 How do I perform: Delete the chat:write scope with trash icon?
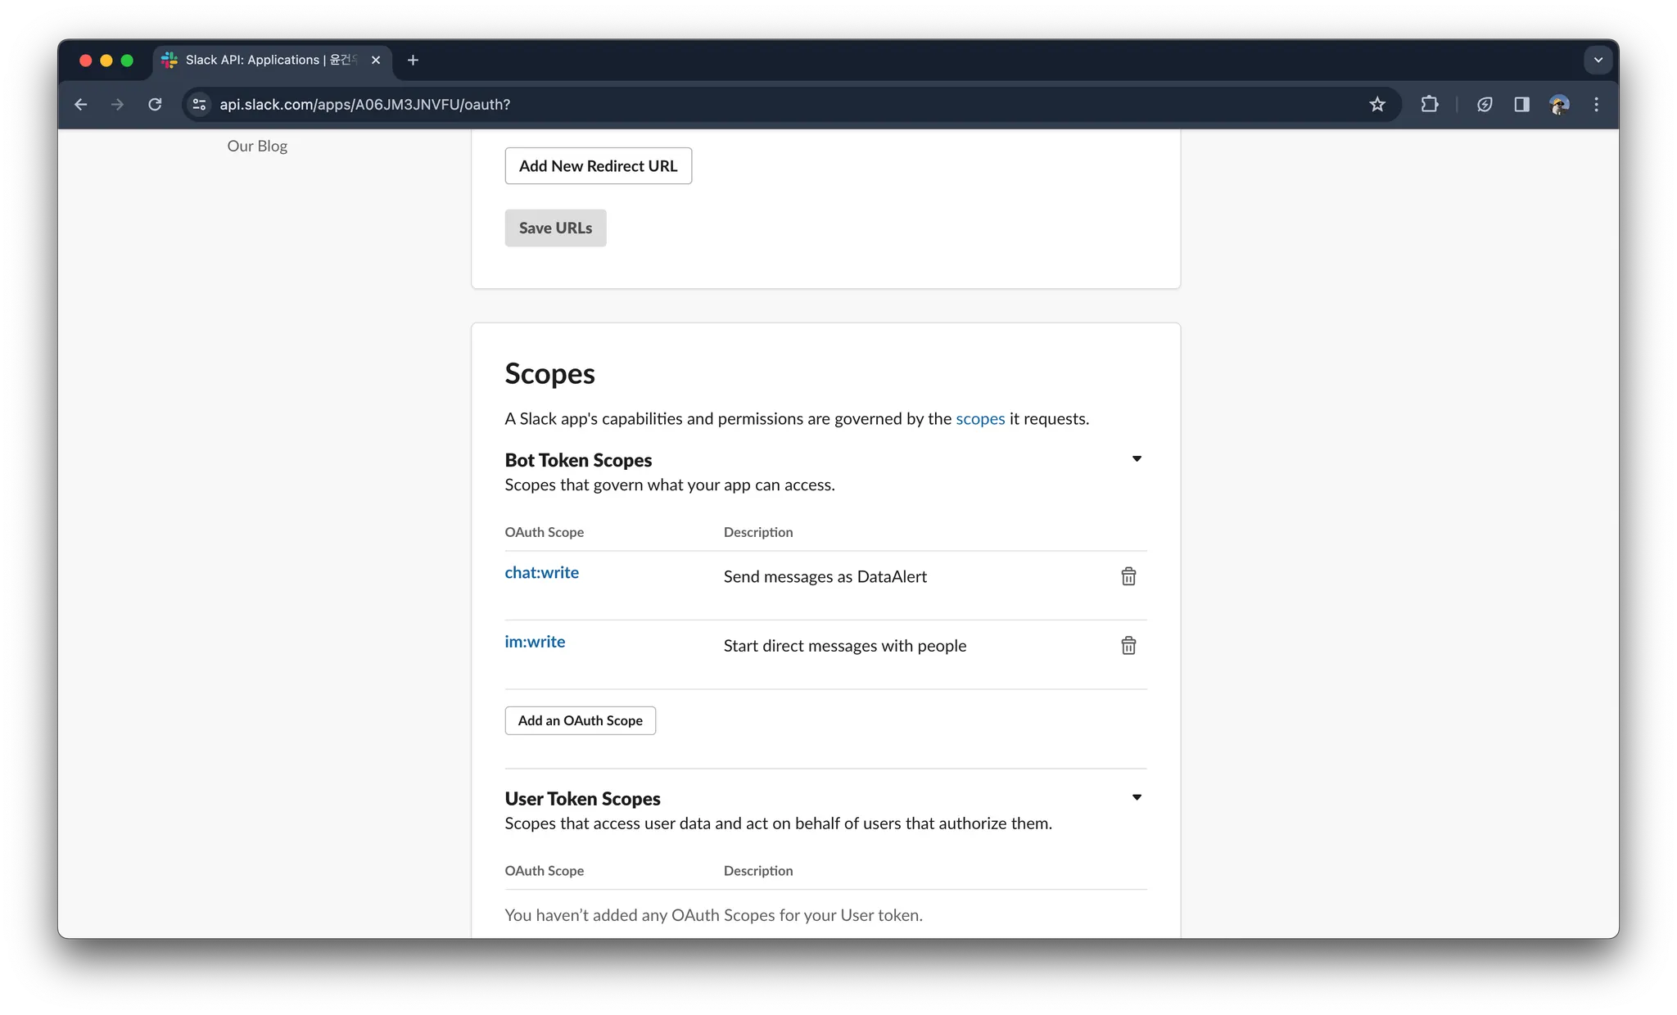(x=1128, y=576)
